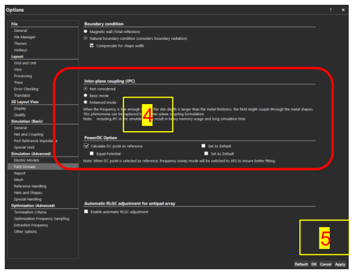
Task: Toggle Calculate DC point as reference
Action: pyautogui.click(x=86, y=145)
